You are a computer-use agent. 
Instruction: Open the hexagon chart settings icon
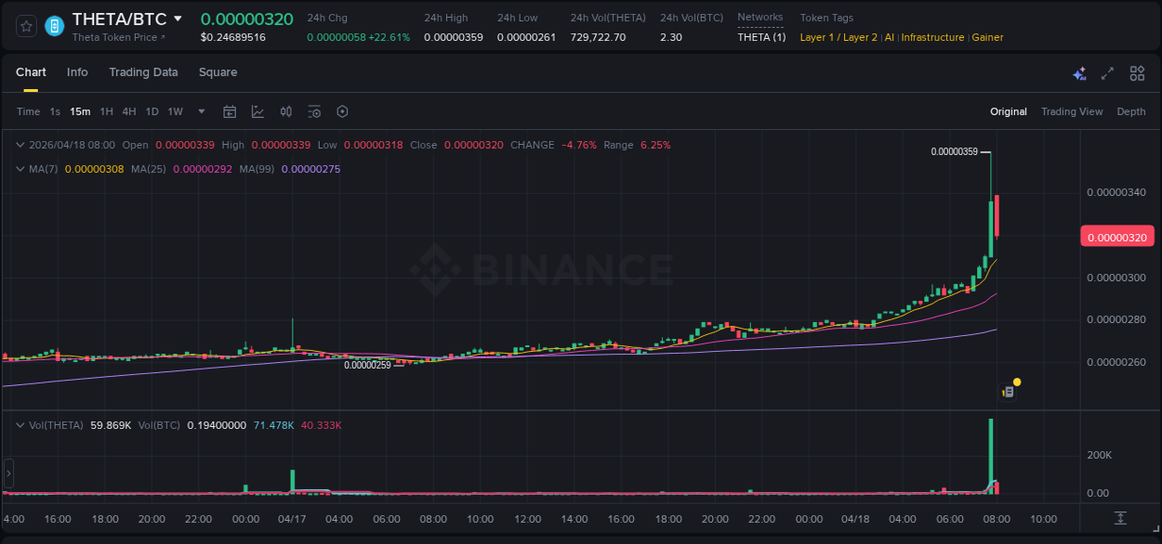point(342,111)
